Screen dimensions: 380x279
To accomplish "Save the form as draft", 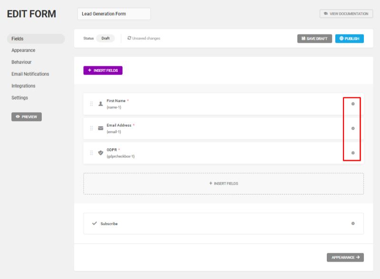I will click(x=314, y=38).
